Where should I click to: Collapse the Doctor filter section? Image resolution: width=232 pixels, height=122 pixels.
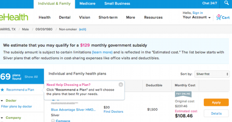point(2,100)
